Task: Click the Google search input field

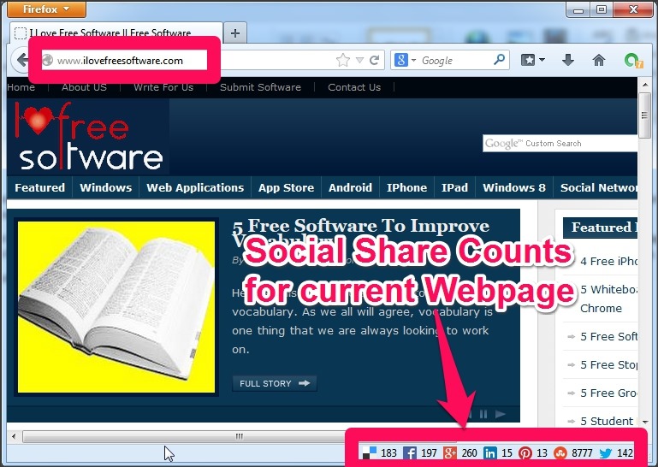Action: coord(456,61)
